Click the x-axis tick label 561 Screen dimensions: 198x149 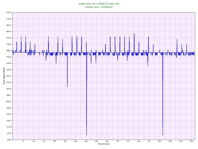pos(97,141)
